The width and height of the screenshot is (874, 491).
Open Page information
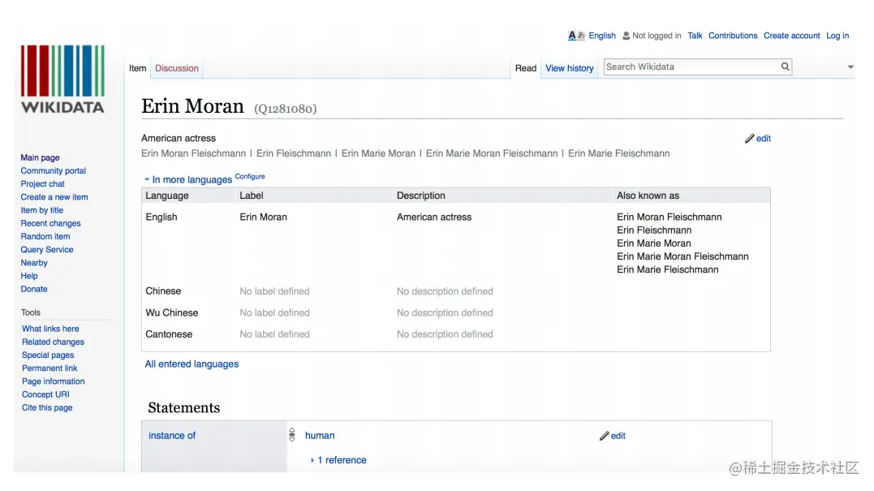pyautogui.click(x=53, y=381)
